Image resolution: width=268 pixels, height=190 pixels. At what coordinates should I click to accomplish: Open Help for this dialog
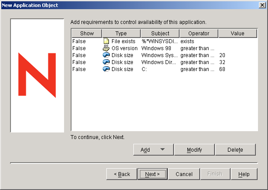(x=244, y=174)
